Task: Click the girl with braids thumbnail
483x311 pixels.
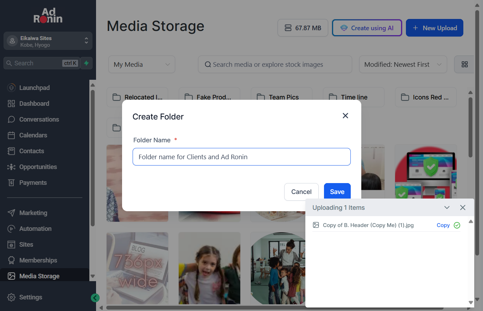Action: pyautogui.click(x=210, y=268)
